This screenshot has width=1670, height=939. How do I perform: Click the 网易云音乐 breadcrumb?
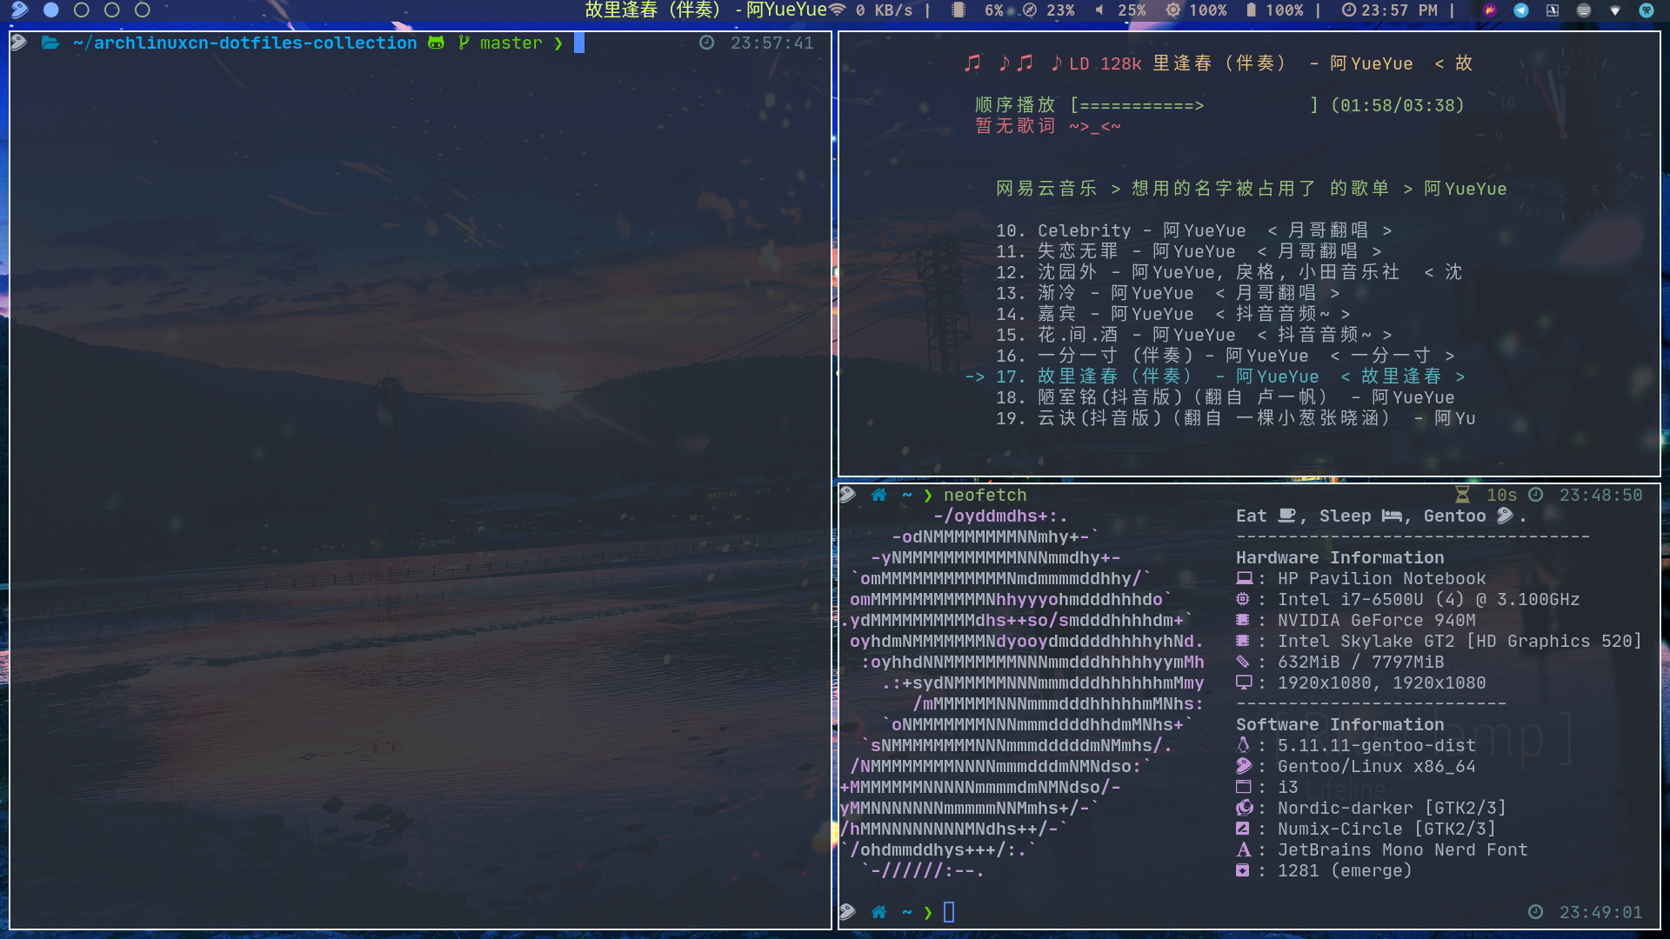[x=1046, y=189]
